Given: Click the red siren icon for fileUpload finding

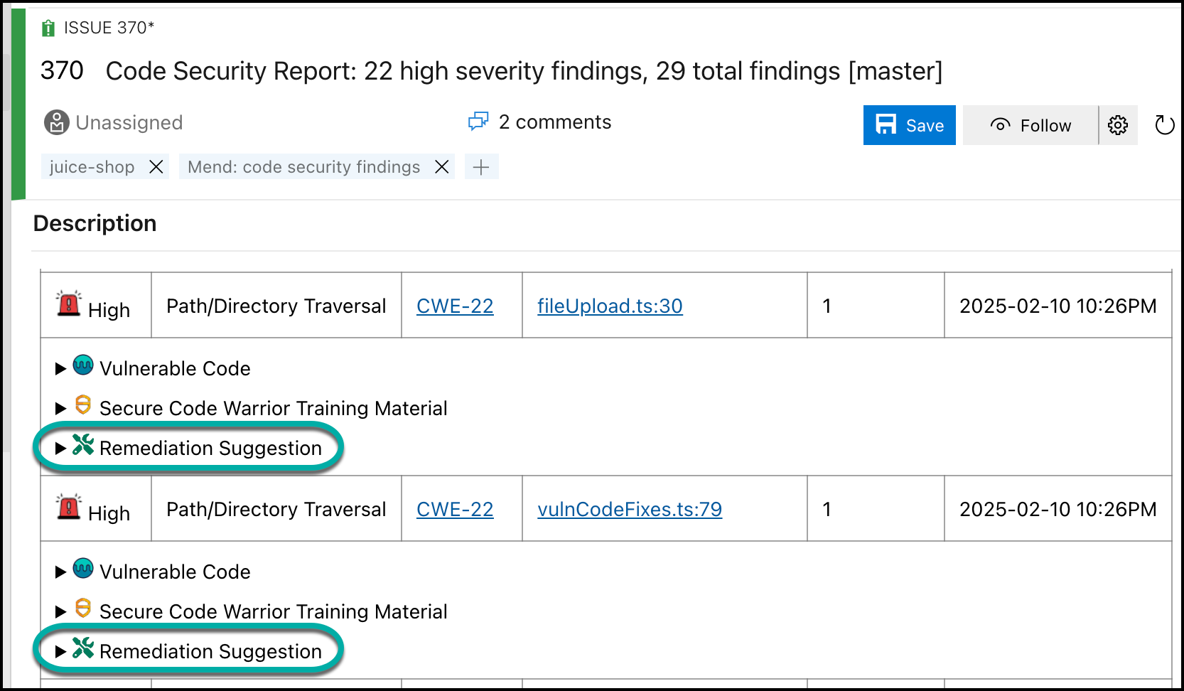Looking at the screenshot, I should (69, 304).
